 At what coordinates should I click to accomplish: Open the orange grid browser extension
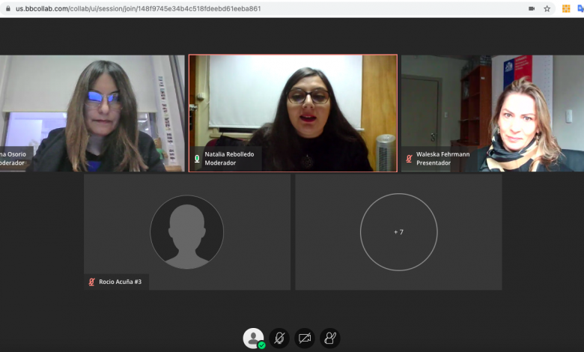566,9
